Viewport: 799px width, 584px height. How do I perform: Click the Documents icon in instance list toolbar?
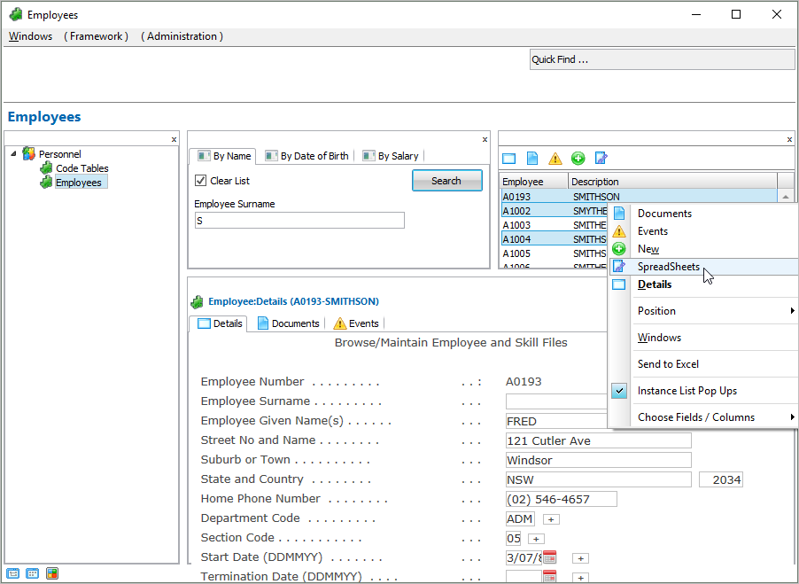pos(532,159)
